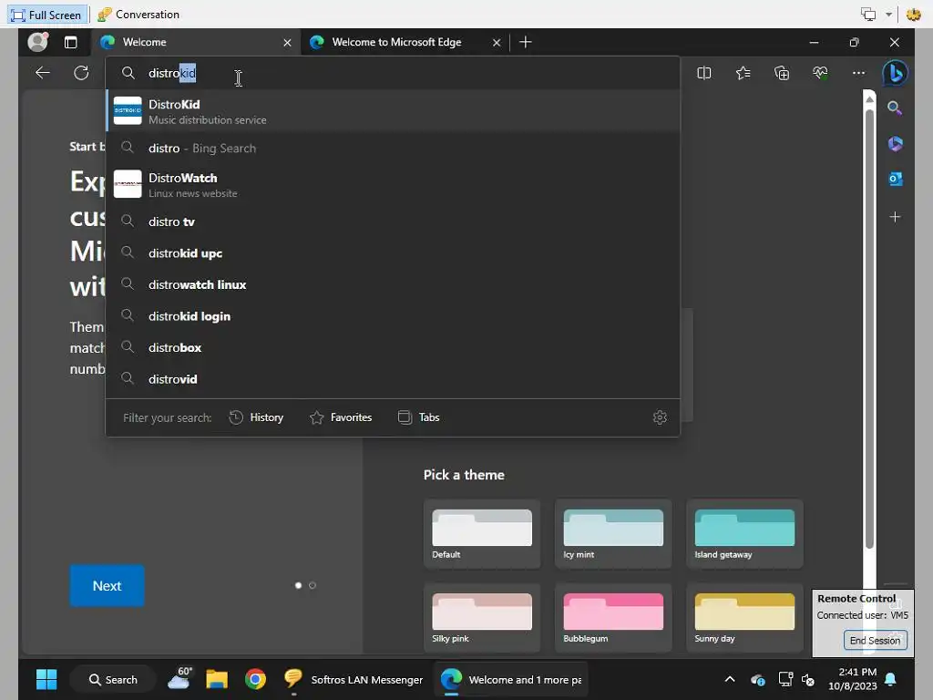Open the notification bell in taskbar
This screenshot has width=933, height=700.
pyautogui.click(x=891, y=679)
